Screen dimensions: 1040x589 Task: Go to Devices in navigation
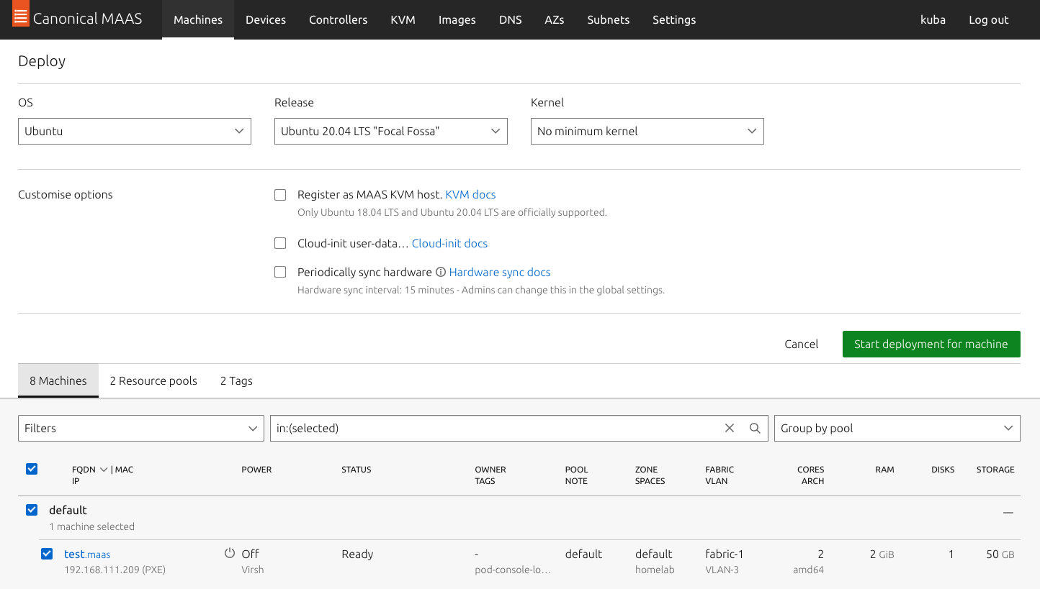tap(266, 19)
